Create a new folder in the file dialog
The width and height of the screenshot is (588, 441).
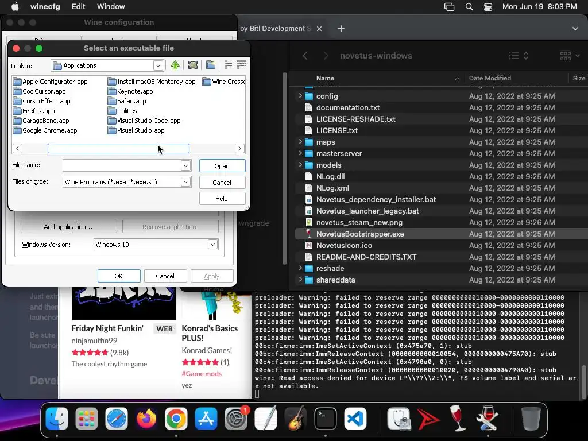click(x=211, y=65)
